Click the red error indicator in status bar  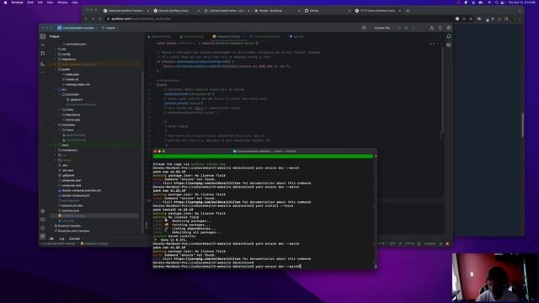point(447,243)
